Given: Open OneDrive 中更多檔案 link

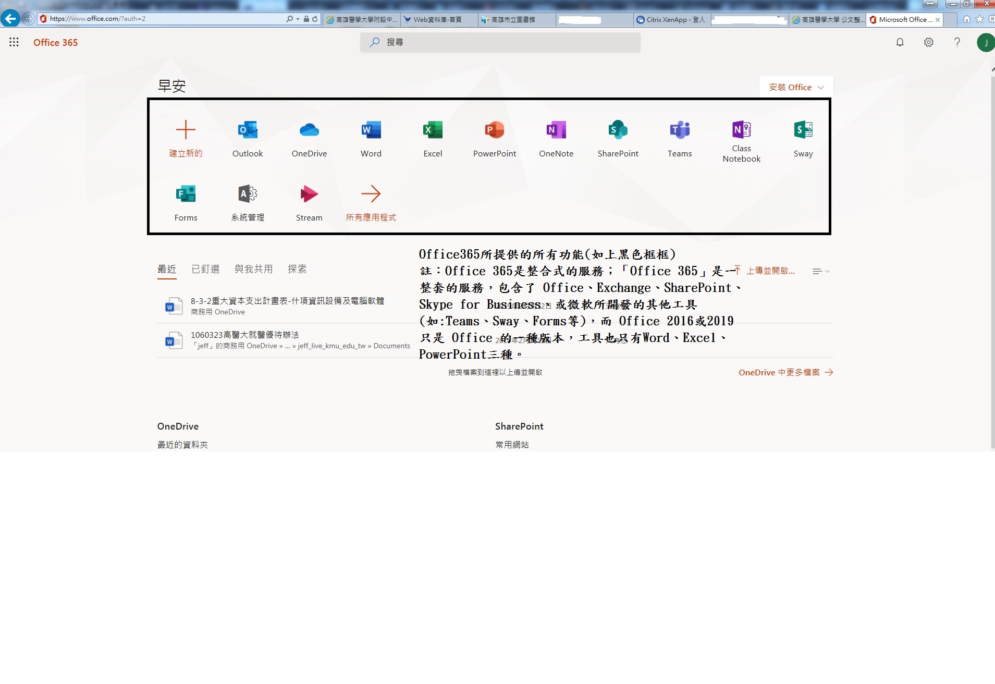Looking at the screenshot, I should [x=786, y=372].
